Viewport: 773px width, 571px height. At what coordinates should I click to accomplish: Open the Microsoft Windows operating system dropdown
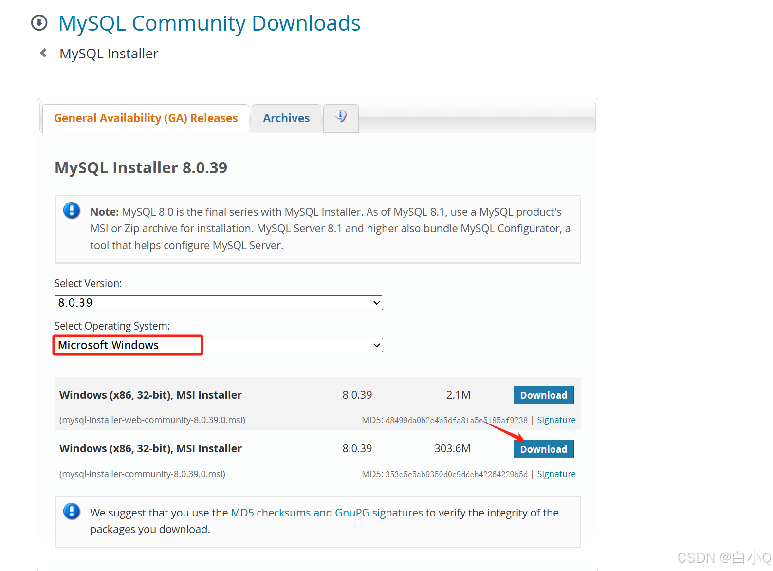[x=219, y=345]
